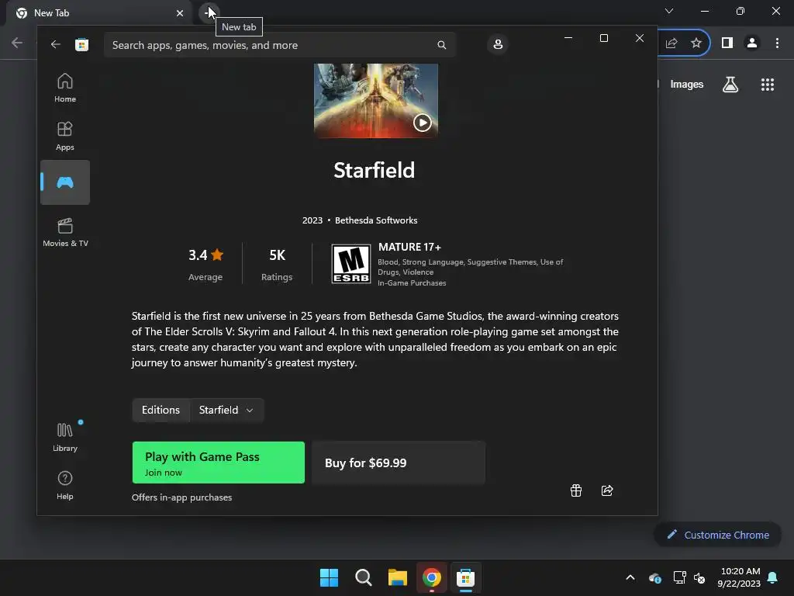The image size is (794, 596).
Task: Click the 5K Ratings count
Action: pyautogui.click(x=277, y=255)
